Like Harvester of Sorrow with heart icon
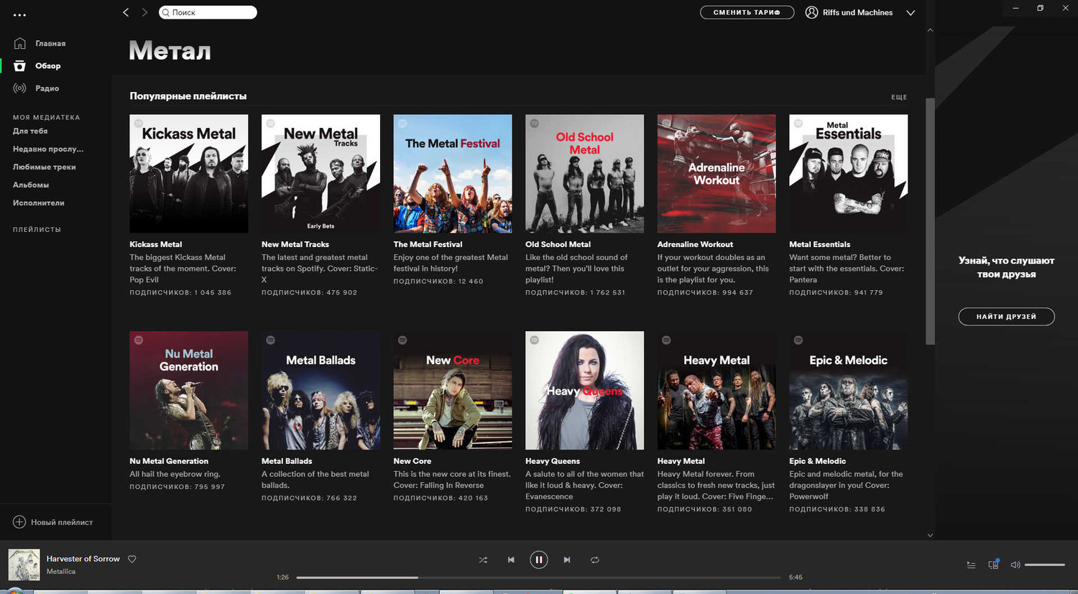Viewport: 1078px width, 594px height. [132, 559]
